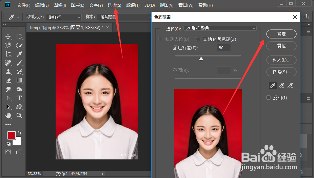
Task: Click the 颜色容差 value field
Action: (x=224, y=48)
